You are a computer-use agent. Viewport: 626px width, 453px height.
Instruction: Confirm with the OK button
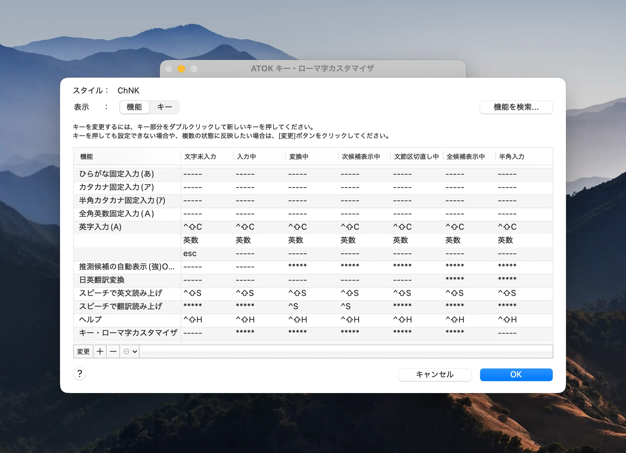[x=516, y=374]
